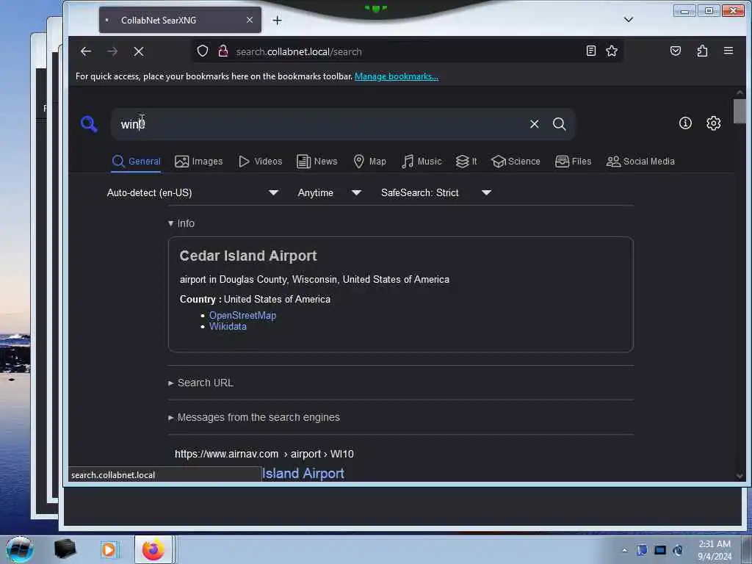Switch to Videos category
The image size is (752, 564).
tap(261, 162)
